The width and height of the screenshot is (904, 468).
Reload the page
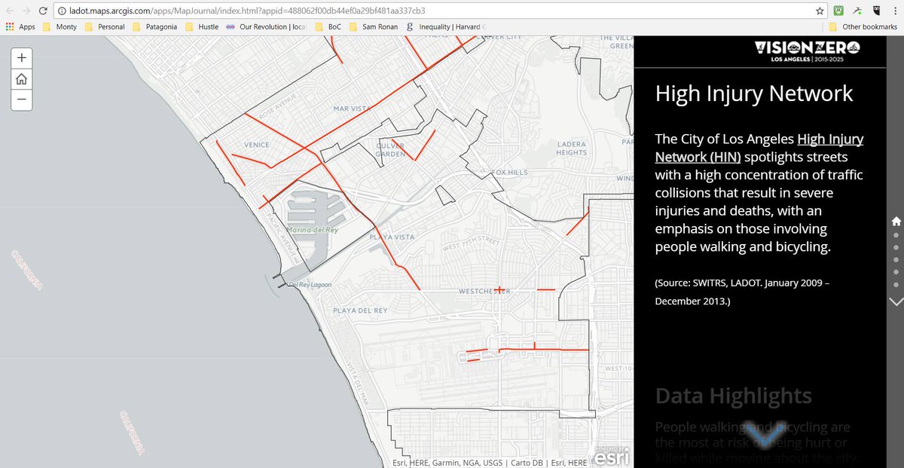[44, 11]
